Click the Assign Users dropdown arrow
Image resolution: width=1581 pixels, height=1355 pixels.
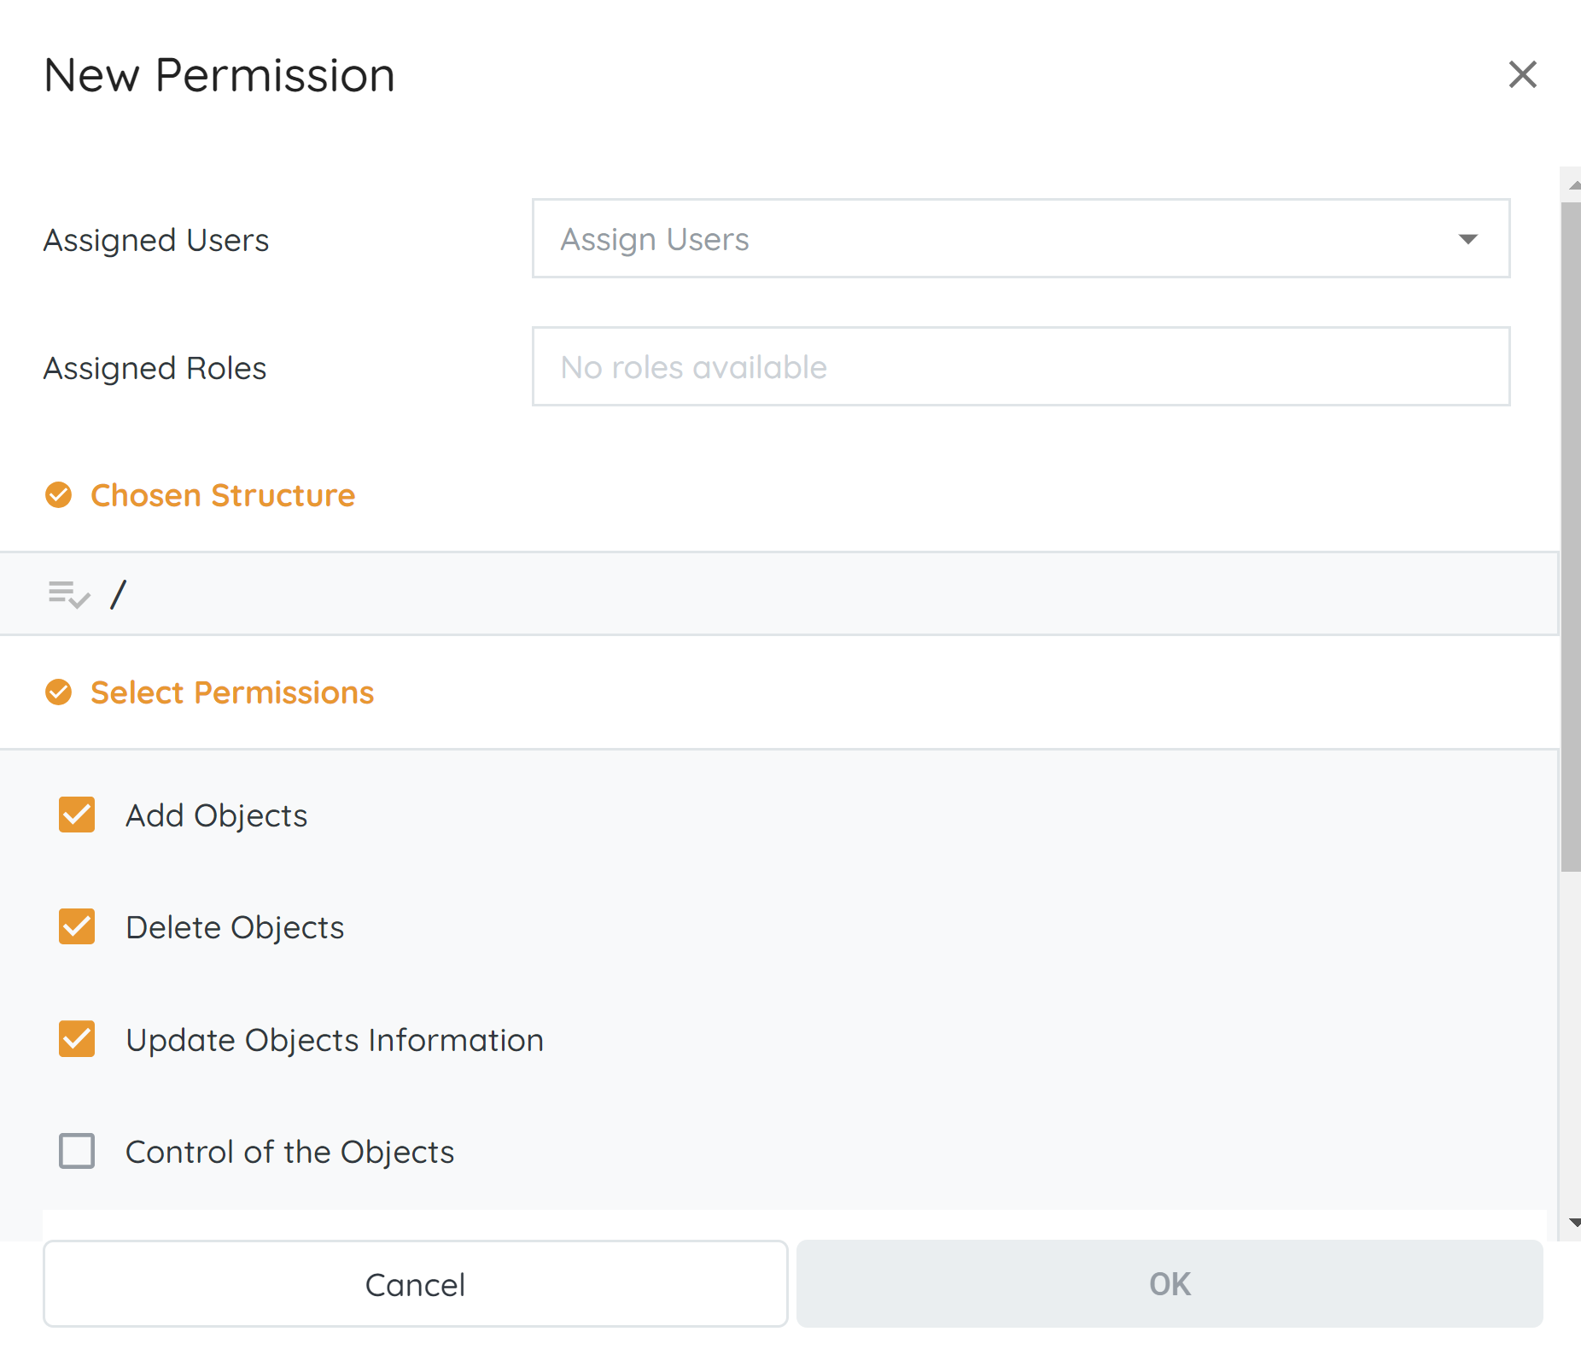coord(1467,239)
